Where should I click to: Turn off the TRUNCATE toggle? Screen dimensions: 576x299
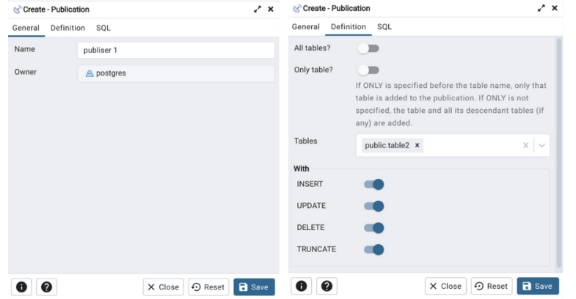373,250
